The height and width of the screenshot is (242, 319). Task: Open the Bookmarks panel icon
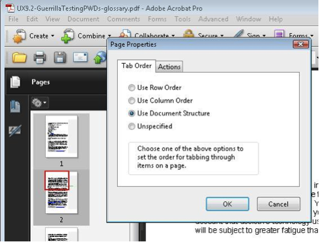15,106
